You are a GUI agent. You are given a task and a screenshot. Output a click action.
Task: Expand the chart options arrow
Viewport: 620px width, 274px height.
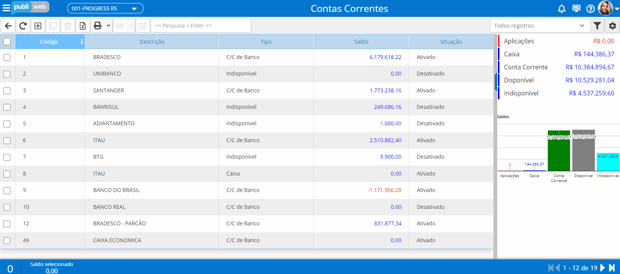coord(131,26)
